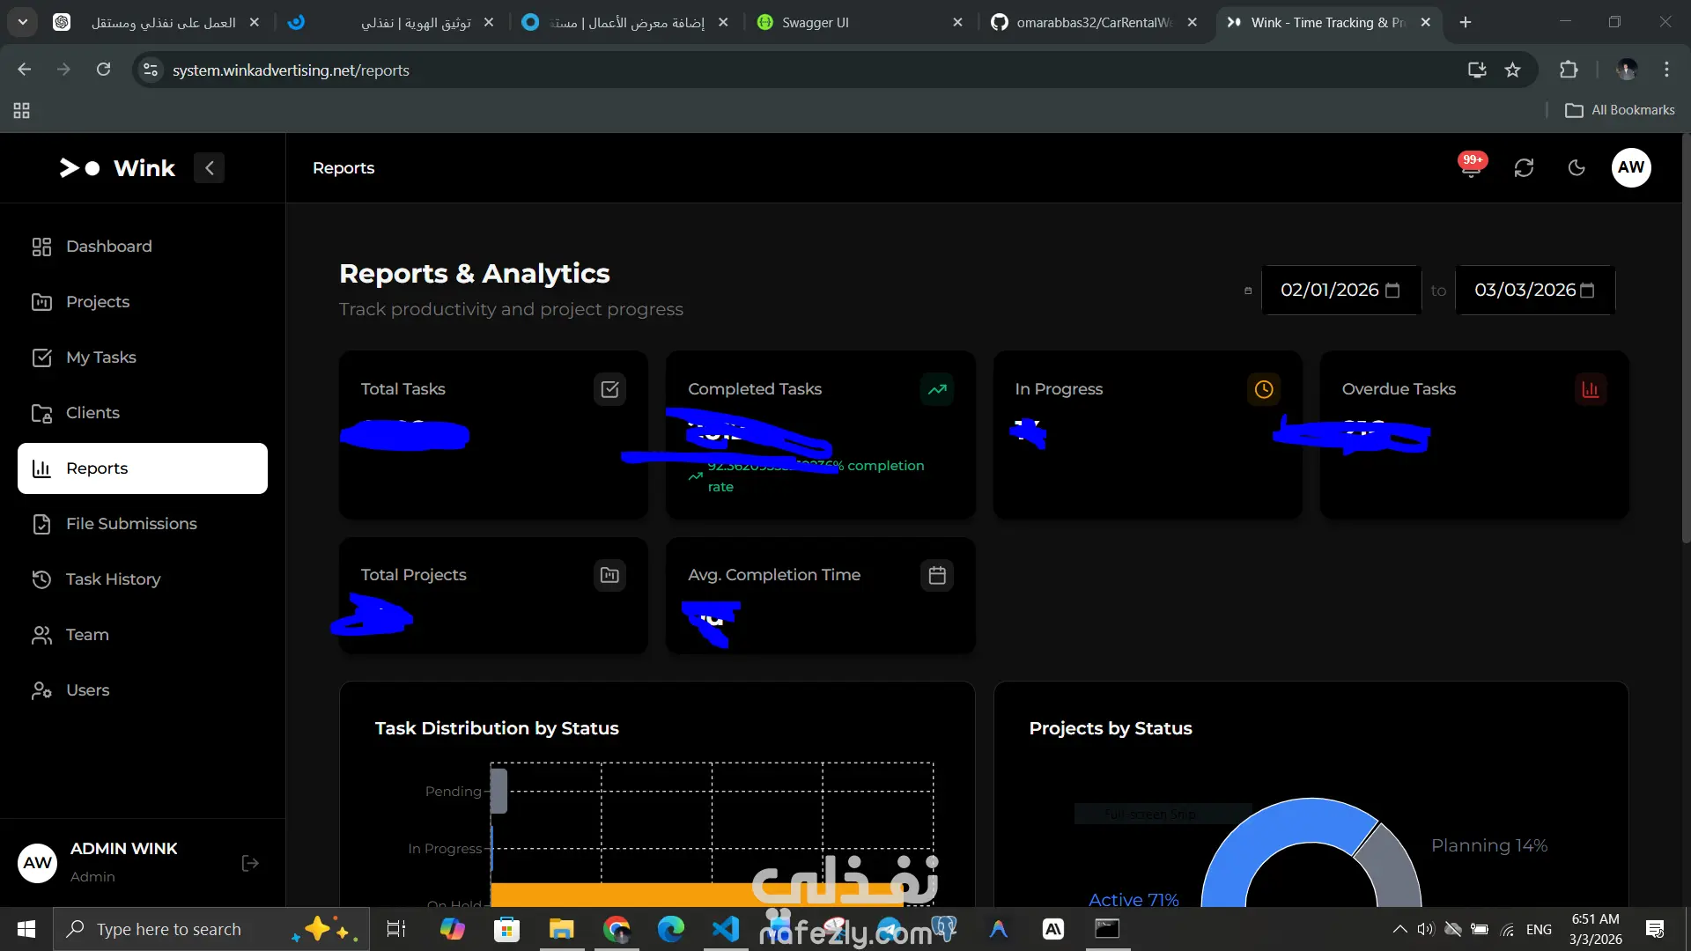The height and width of the screenshot is (951, 1691).
Task: Open the start date calendar picker icon
Action: tap(1392, 291)
